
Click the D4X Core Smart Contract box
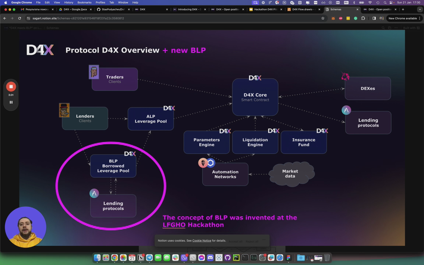tap(255, 97)
